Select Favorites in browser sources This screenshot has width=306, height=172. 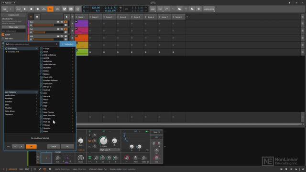(x=21, y=52)
